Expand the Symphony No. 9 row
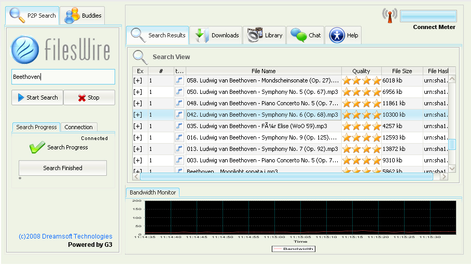 (137, 137)
